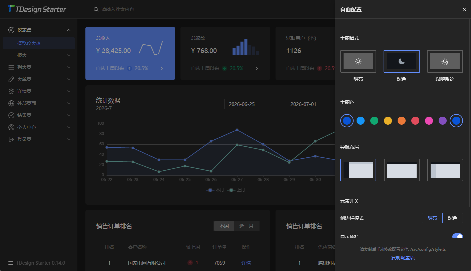Open the 总收入 revenue card
This screenshot has height=271, width=471.
coord(130,53)
